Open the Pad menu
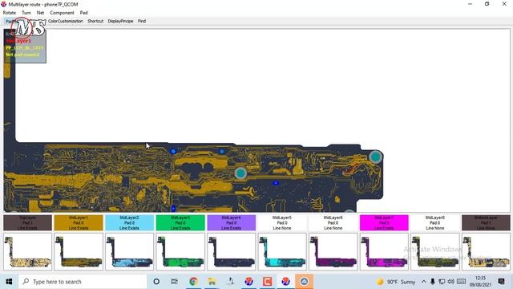 (83, 13)
